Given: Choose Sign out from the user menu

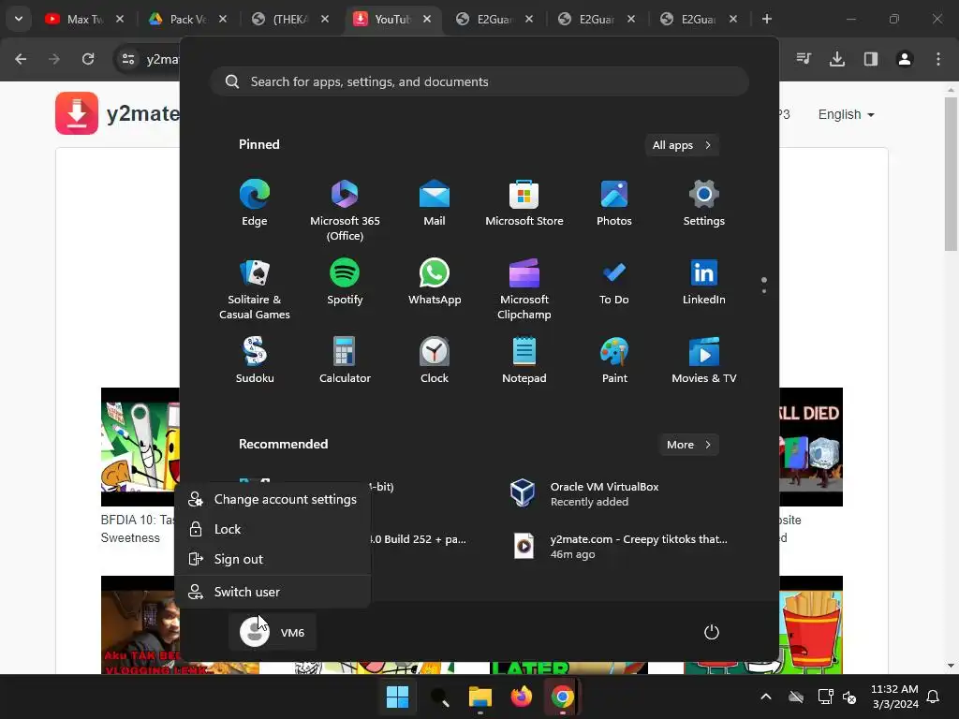Looking at the screenshot, I should pyautogui.click(x=273, y=560).
